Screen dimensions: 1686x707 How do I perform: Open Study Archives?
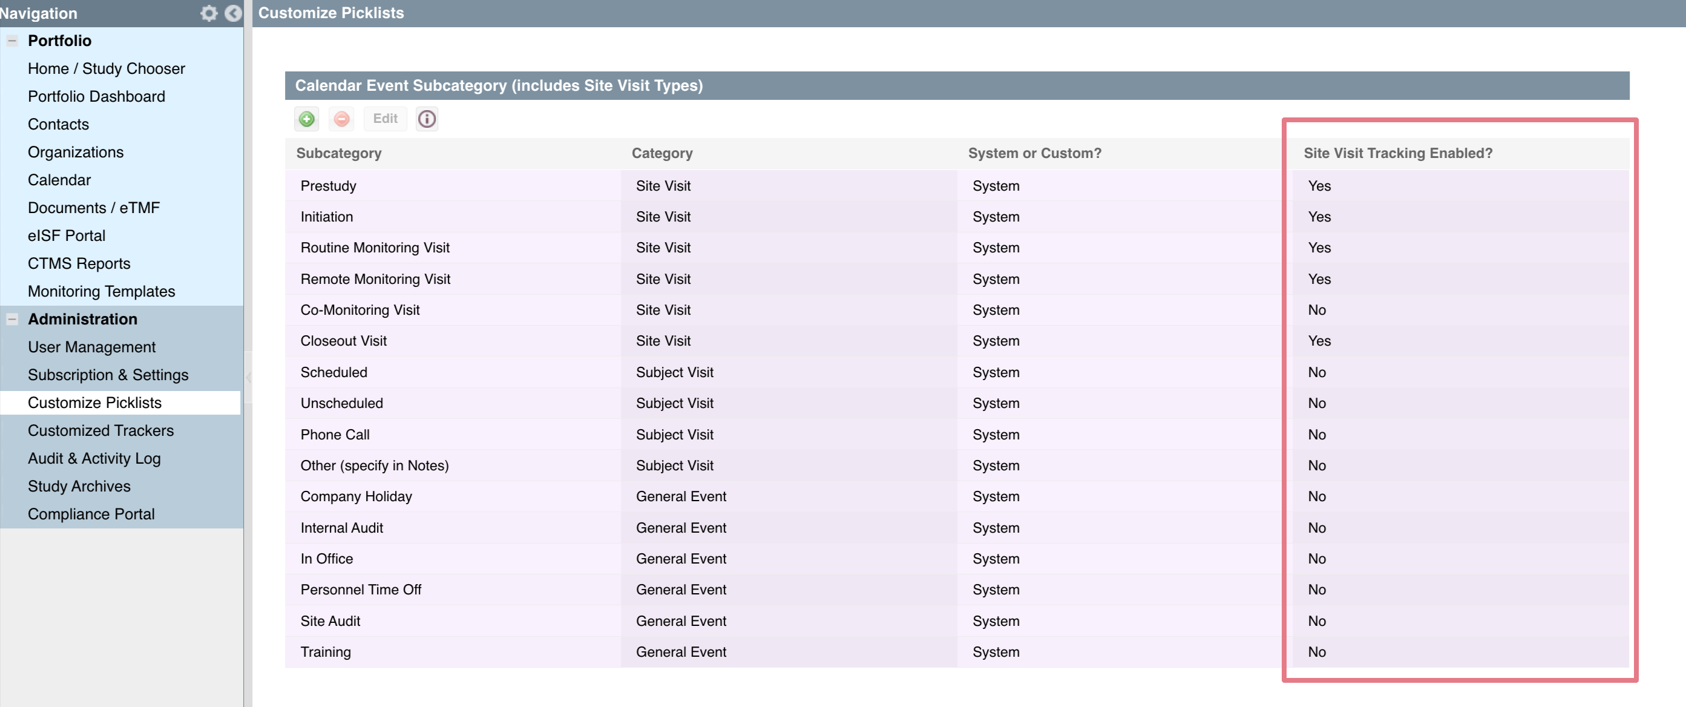(79, 485)
